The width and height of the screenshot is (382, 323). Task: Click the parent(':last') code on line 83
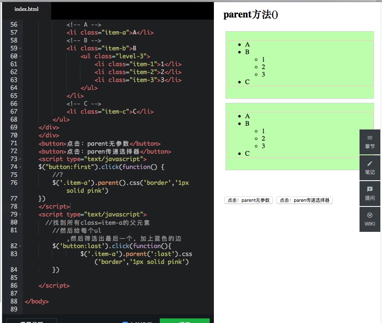(136, 258)
